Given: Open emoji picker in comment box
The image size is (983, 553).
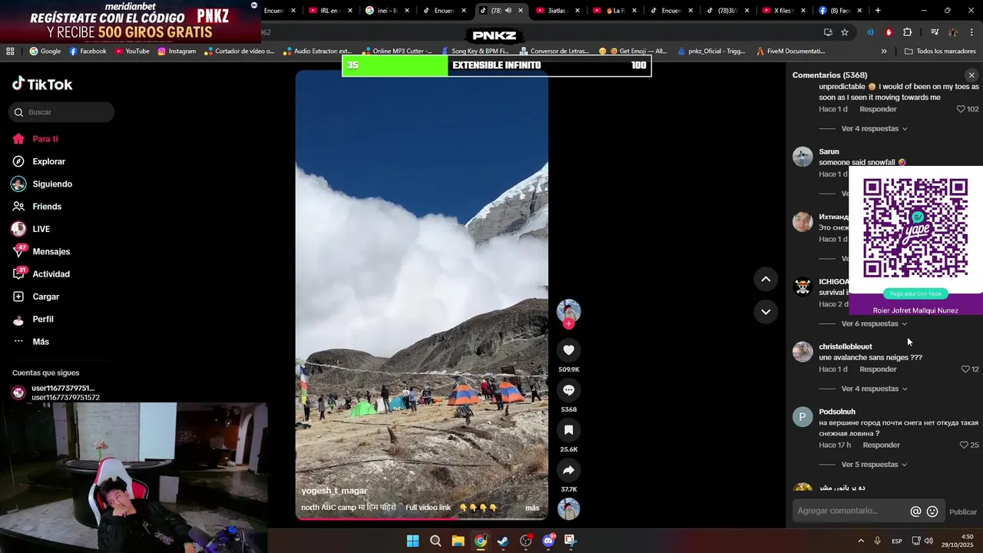Looking at the screenshot, I should click(932, 512).
